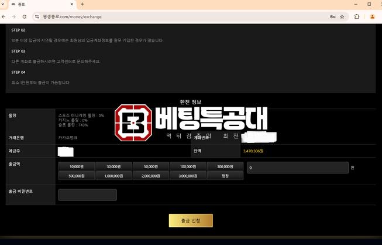This screenshot has width=382, height=245.
Task: Close the current browser tab
Action: 72,4
